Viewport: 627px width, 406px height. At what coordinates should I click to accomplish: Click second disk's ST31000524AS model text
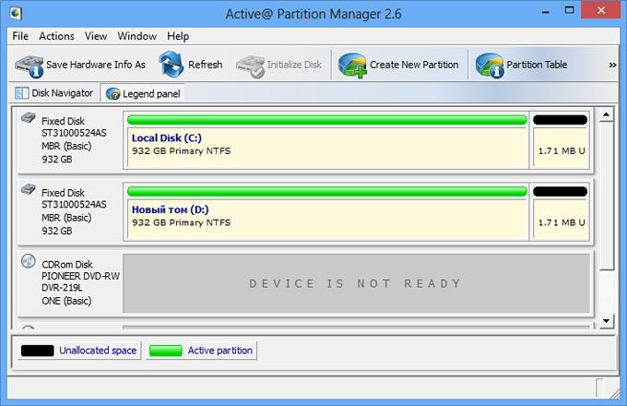74,205
